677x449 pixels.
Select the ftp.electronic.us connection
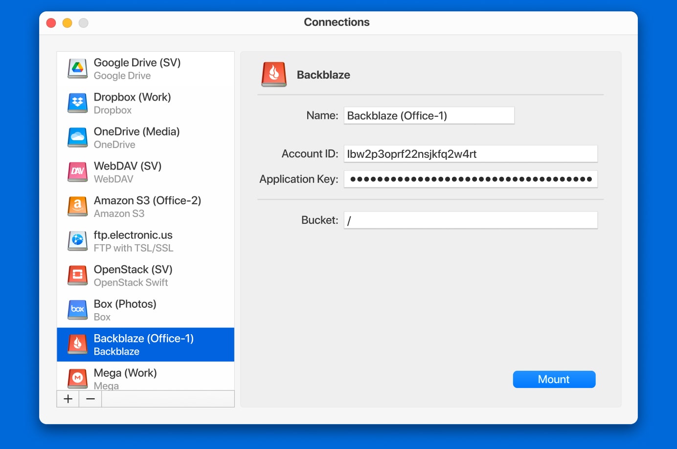146,241
